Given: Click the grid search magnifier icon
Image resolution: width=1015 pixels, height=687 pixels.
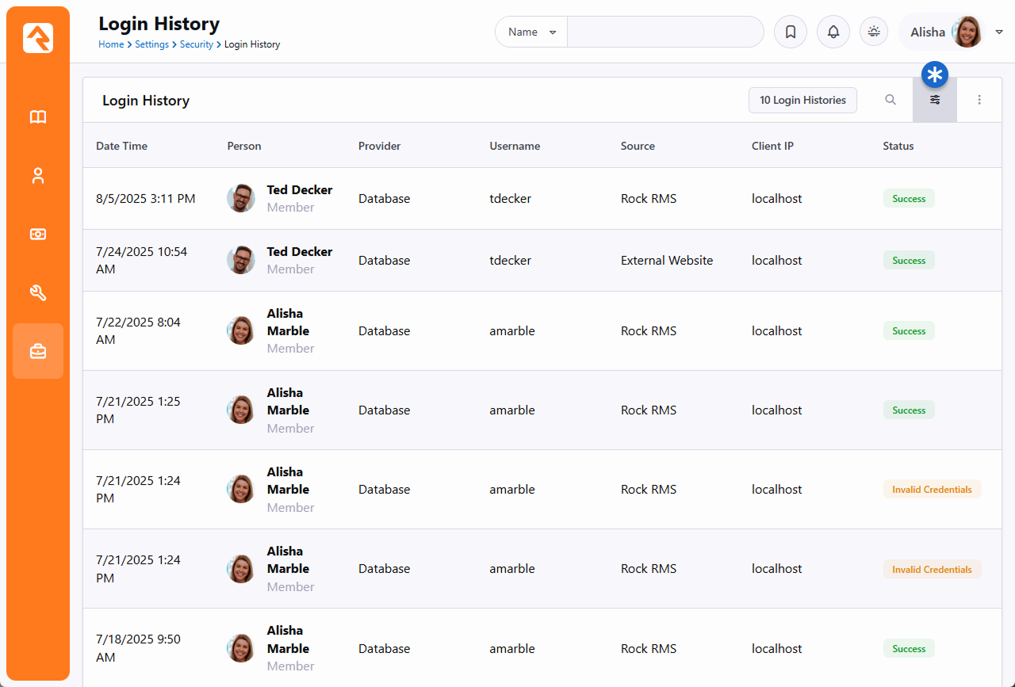Looking at the screenshot, I should coord(891,100).
